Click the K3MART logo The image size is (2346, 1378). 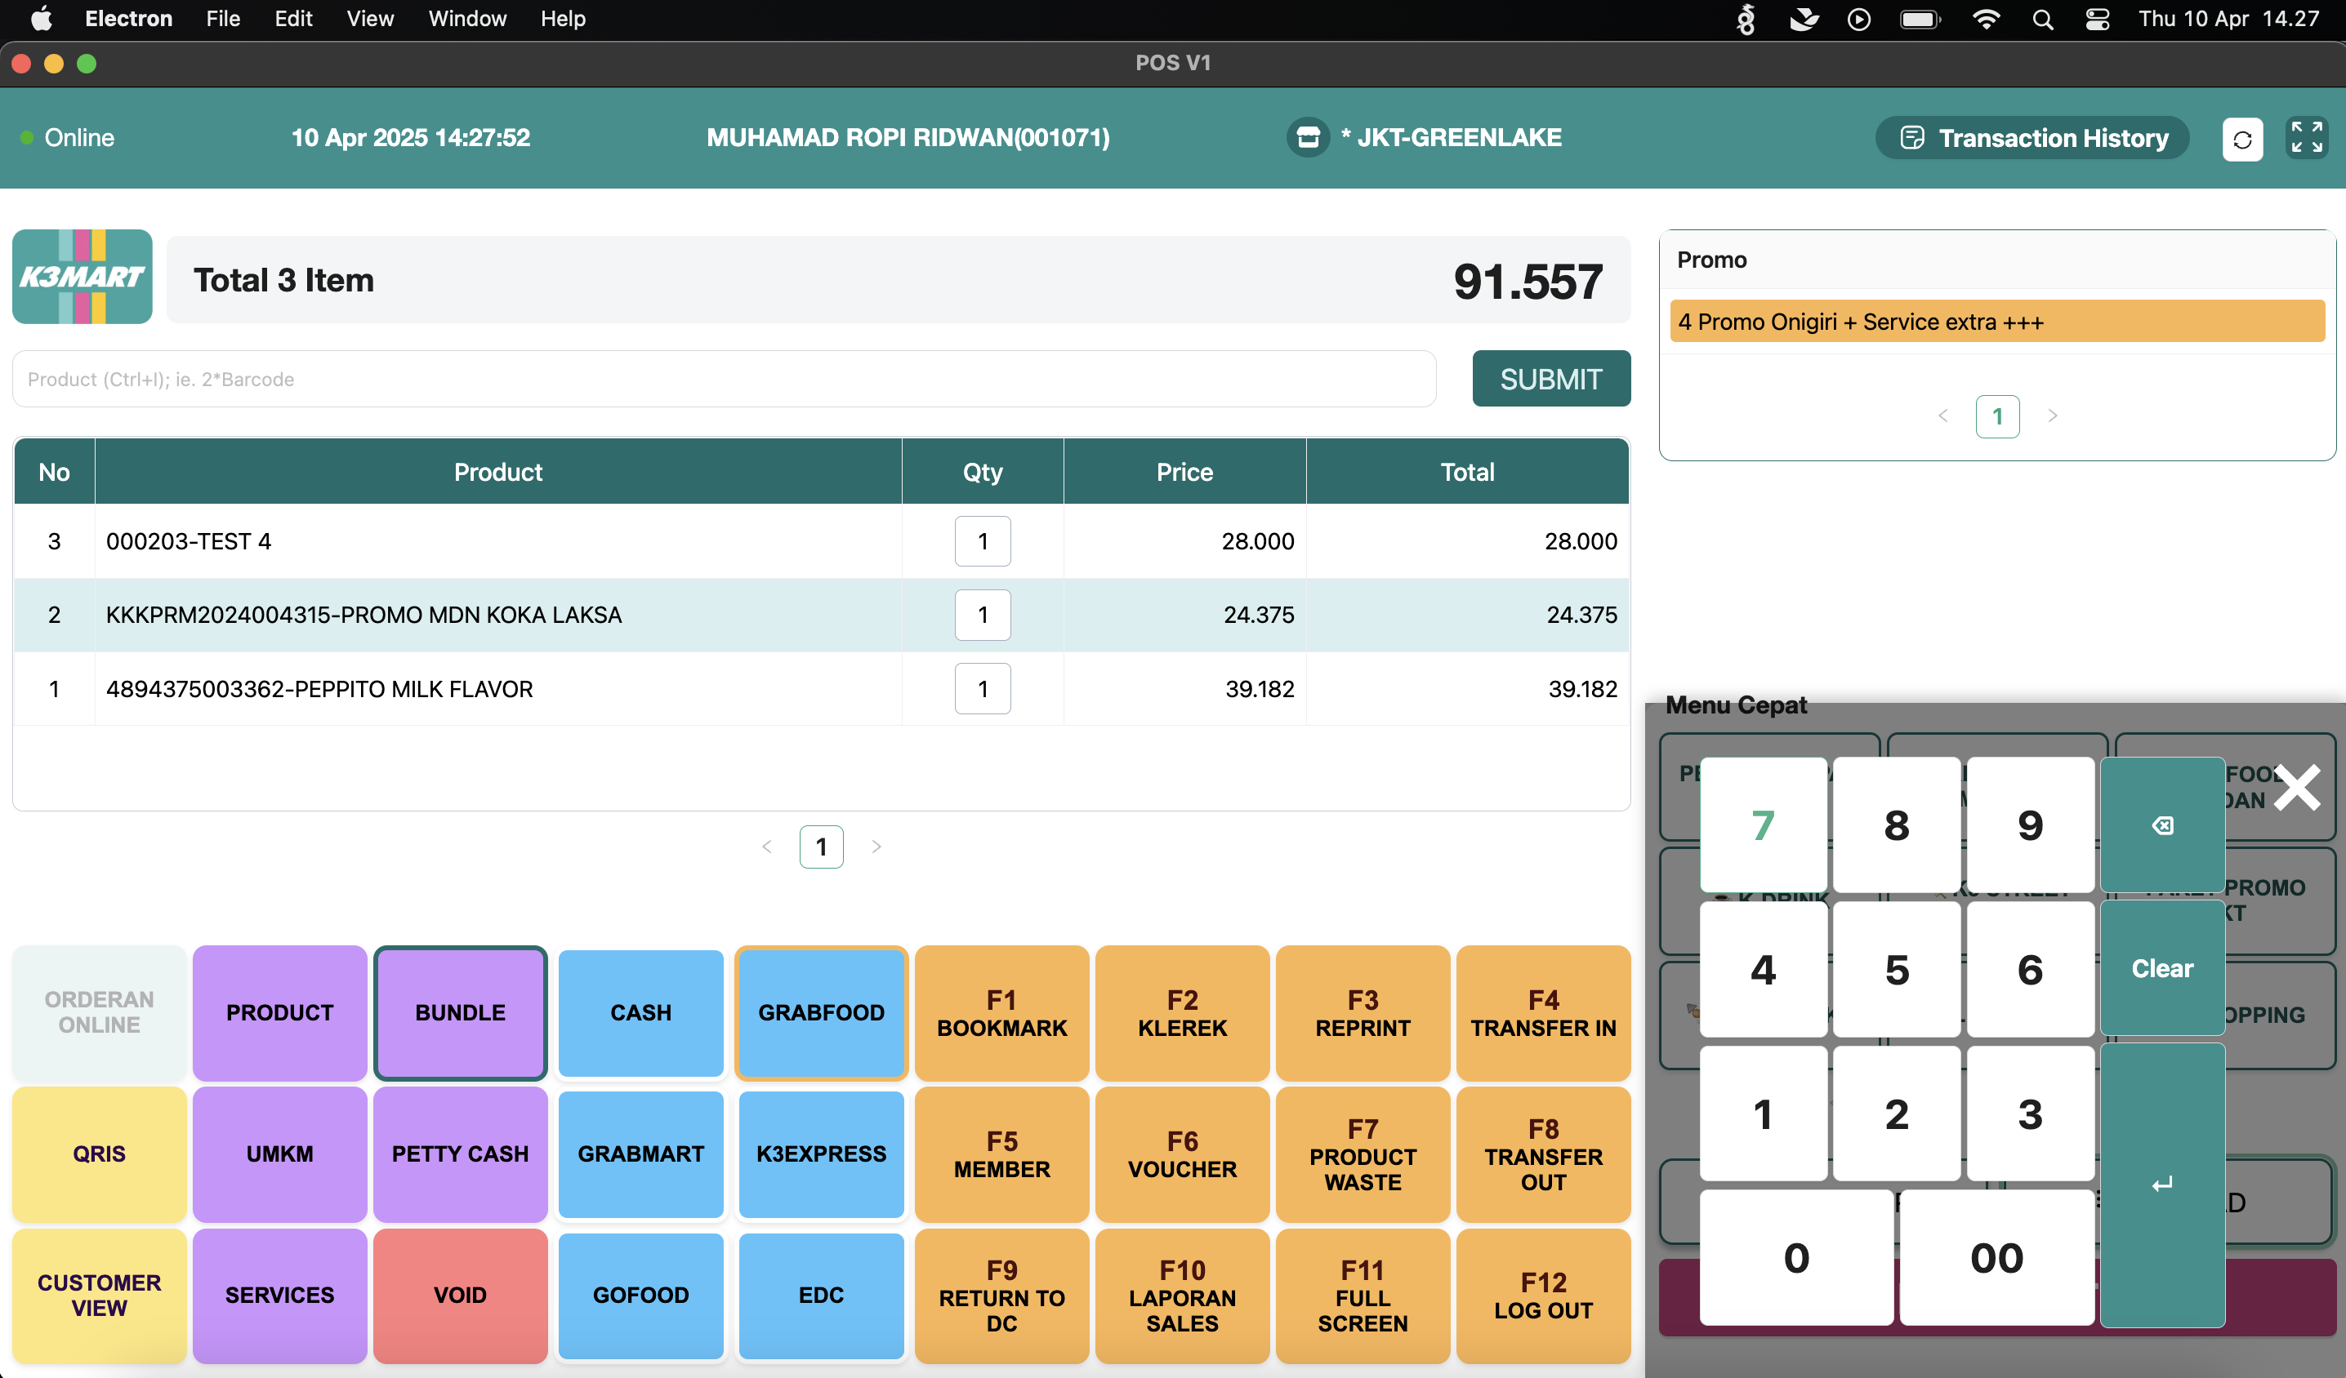pyautogui.click(x=82, y=277)
